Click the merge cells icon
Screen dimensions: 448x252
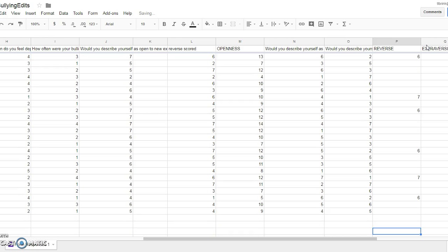pyautogui.click(x=233, y=24)
